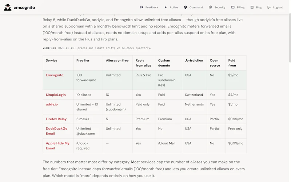Viewport: 291px width, 182px height.
Task: Click the Log out text
Action: tap(278, 7)
